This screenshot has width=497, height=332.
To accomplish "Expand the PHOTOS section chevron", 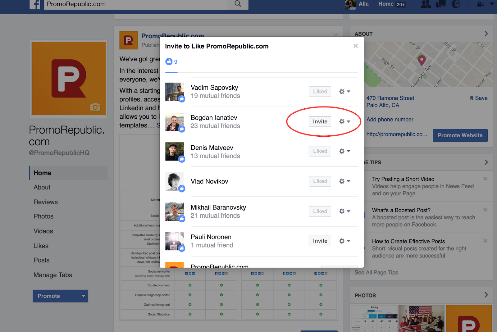I will [x=486, y=295].
